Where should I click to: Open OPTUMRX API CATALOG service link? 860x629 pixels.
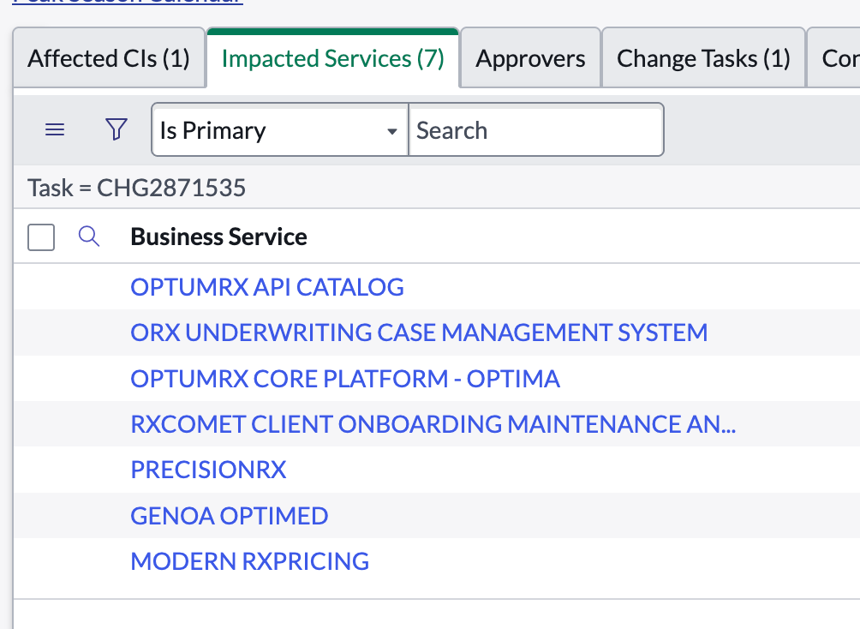coord(267,287)
